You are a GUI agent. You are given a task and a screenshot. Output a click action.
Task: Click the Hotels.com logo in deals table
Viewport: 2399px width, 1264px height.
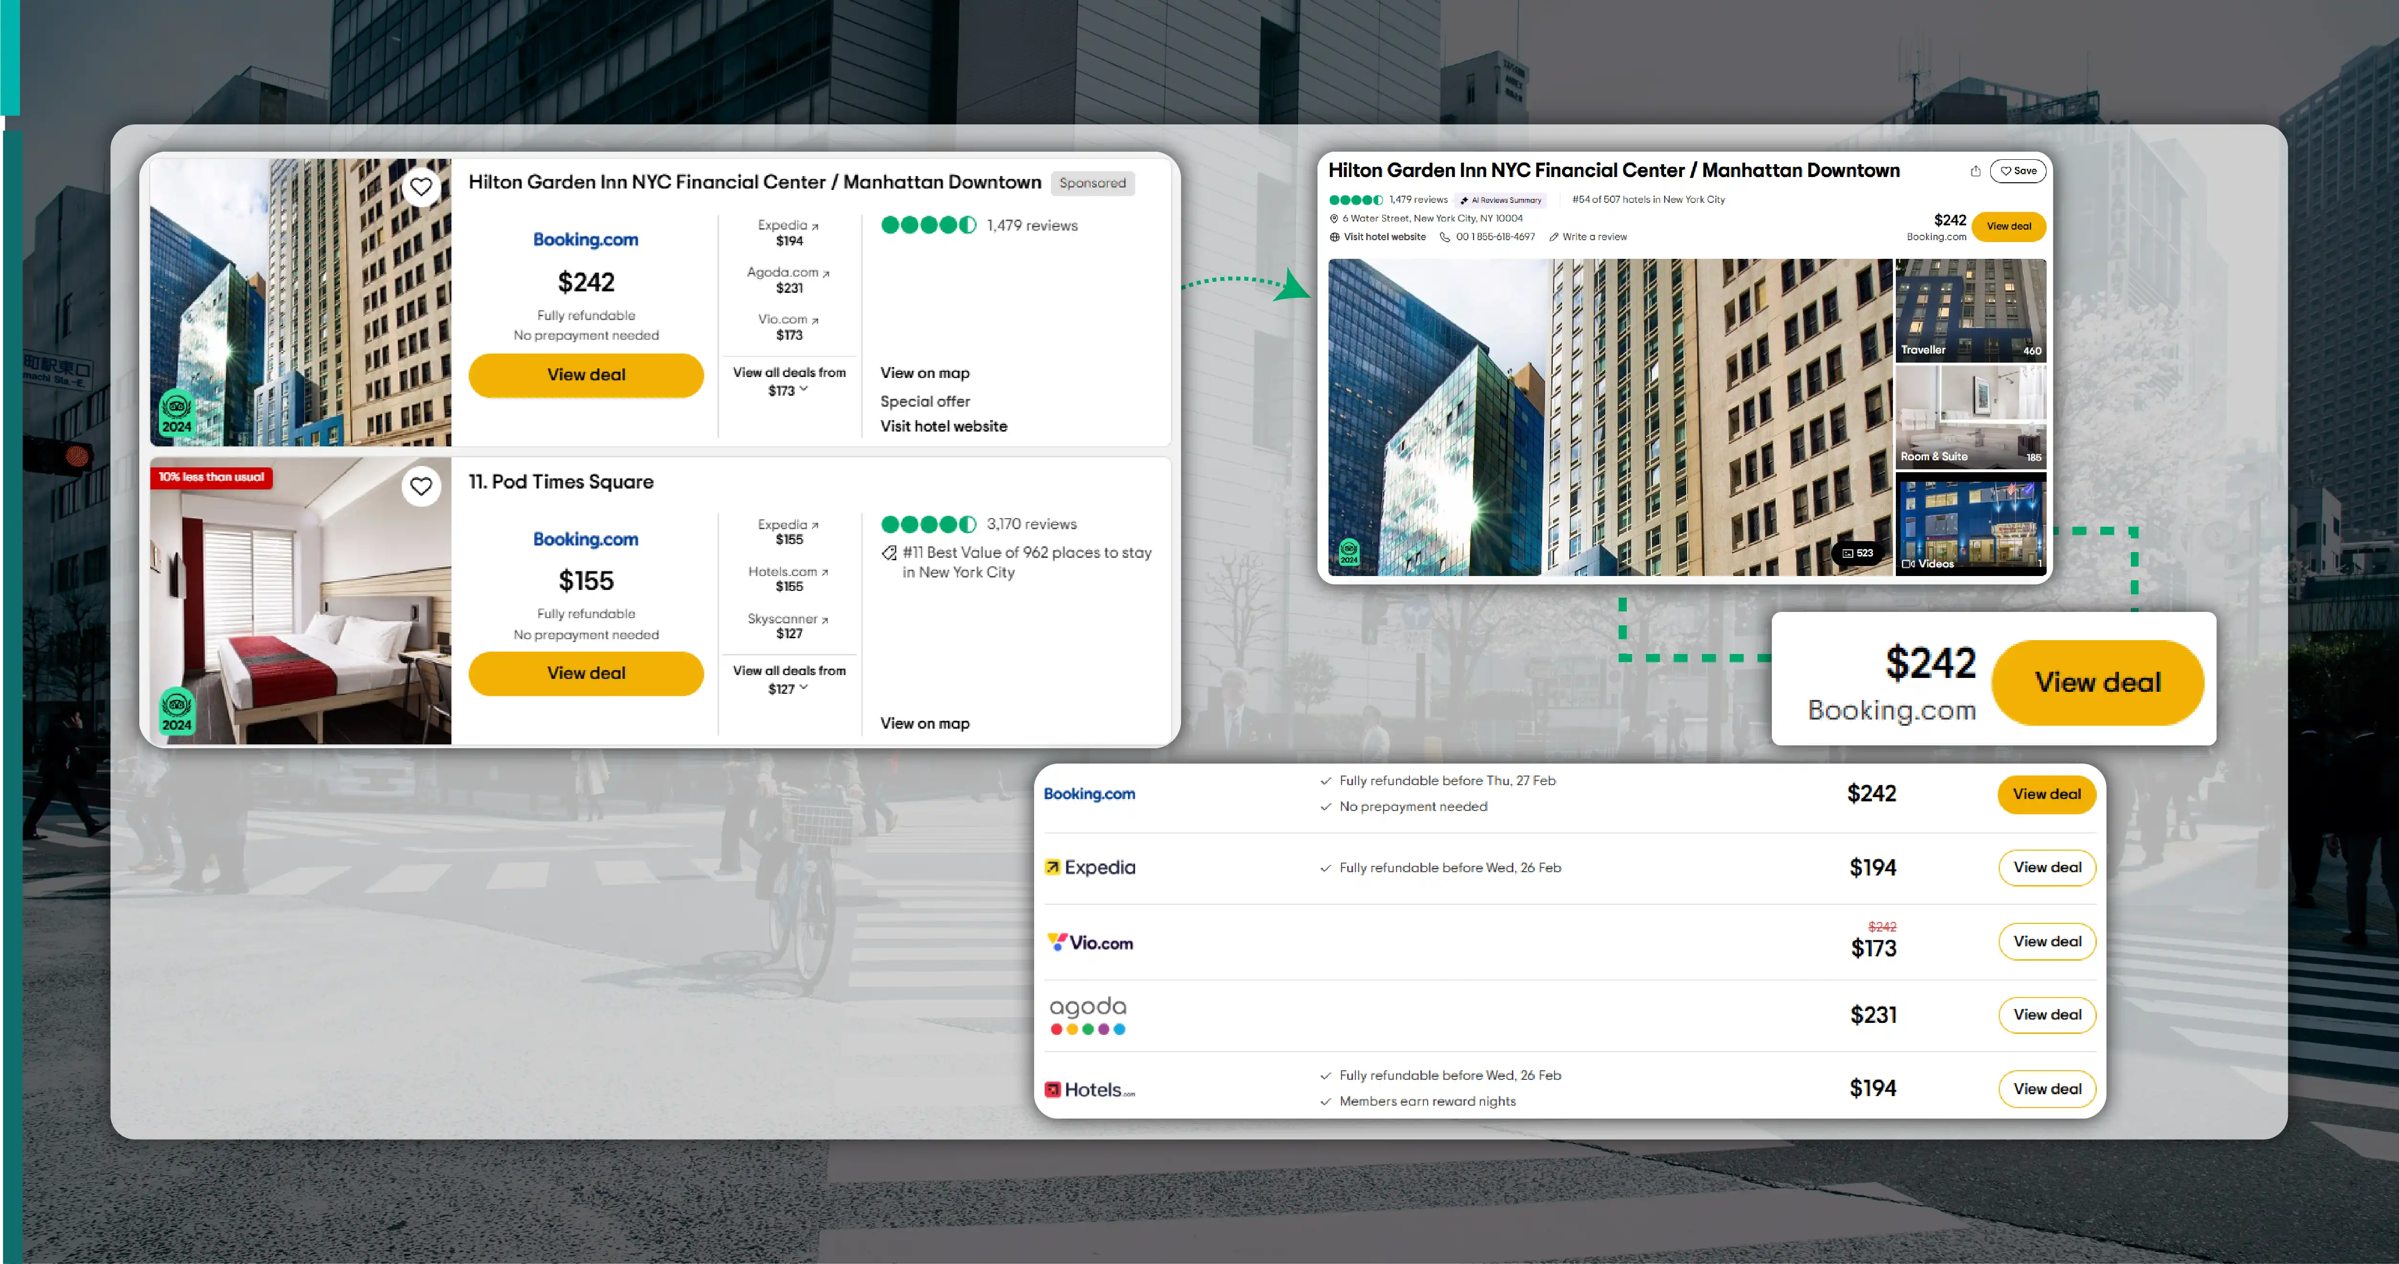click(x=1090, y=1090)
